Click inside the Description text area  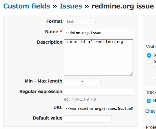click(x=98, y=58)
